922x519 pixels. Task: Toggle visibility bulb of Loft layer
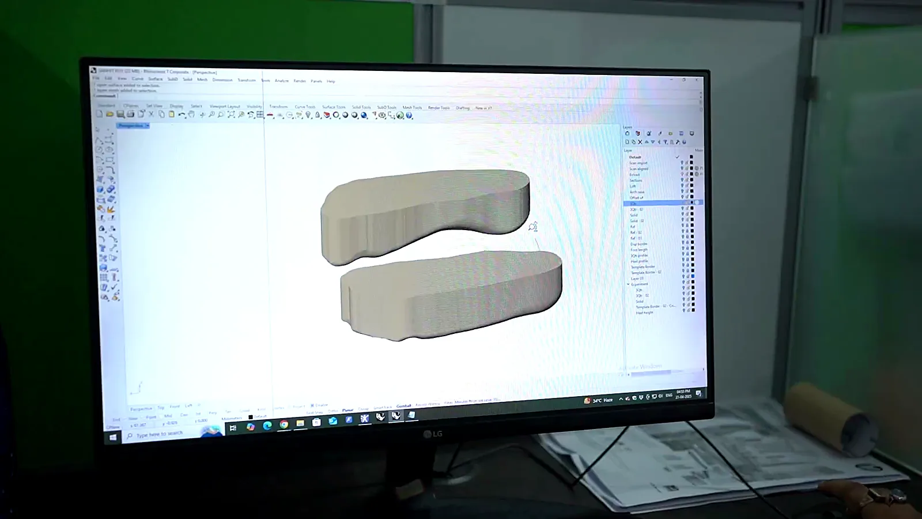tap(682, 185)
